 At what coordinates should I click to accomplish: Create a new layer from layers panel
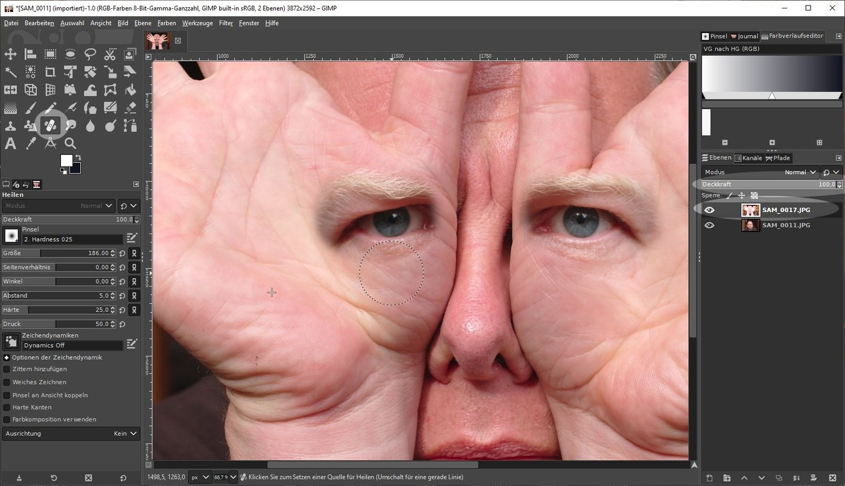click(709, 478)
